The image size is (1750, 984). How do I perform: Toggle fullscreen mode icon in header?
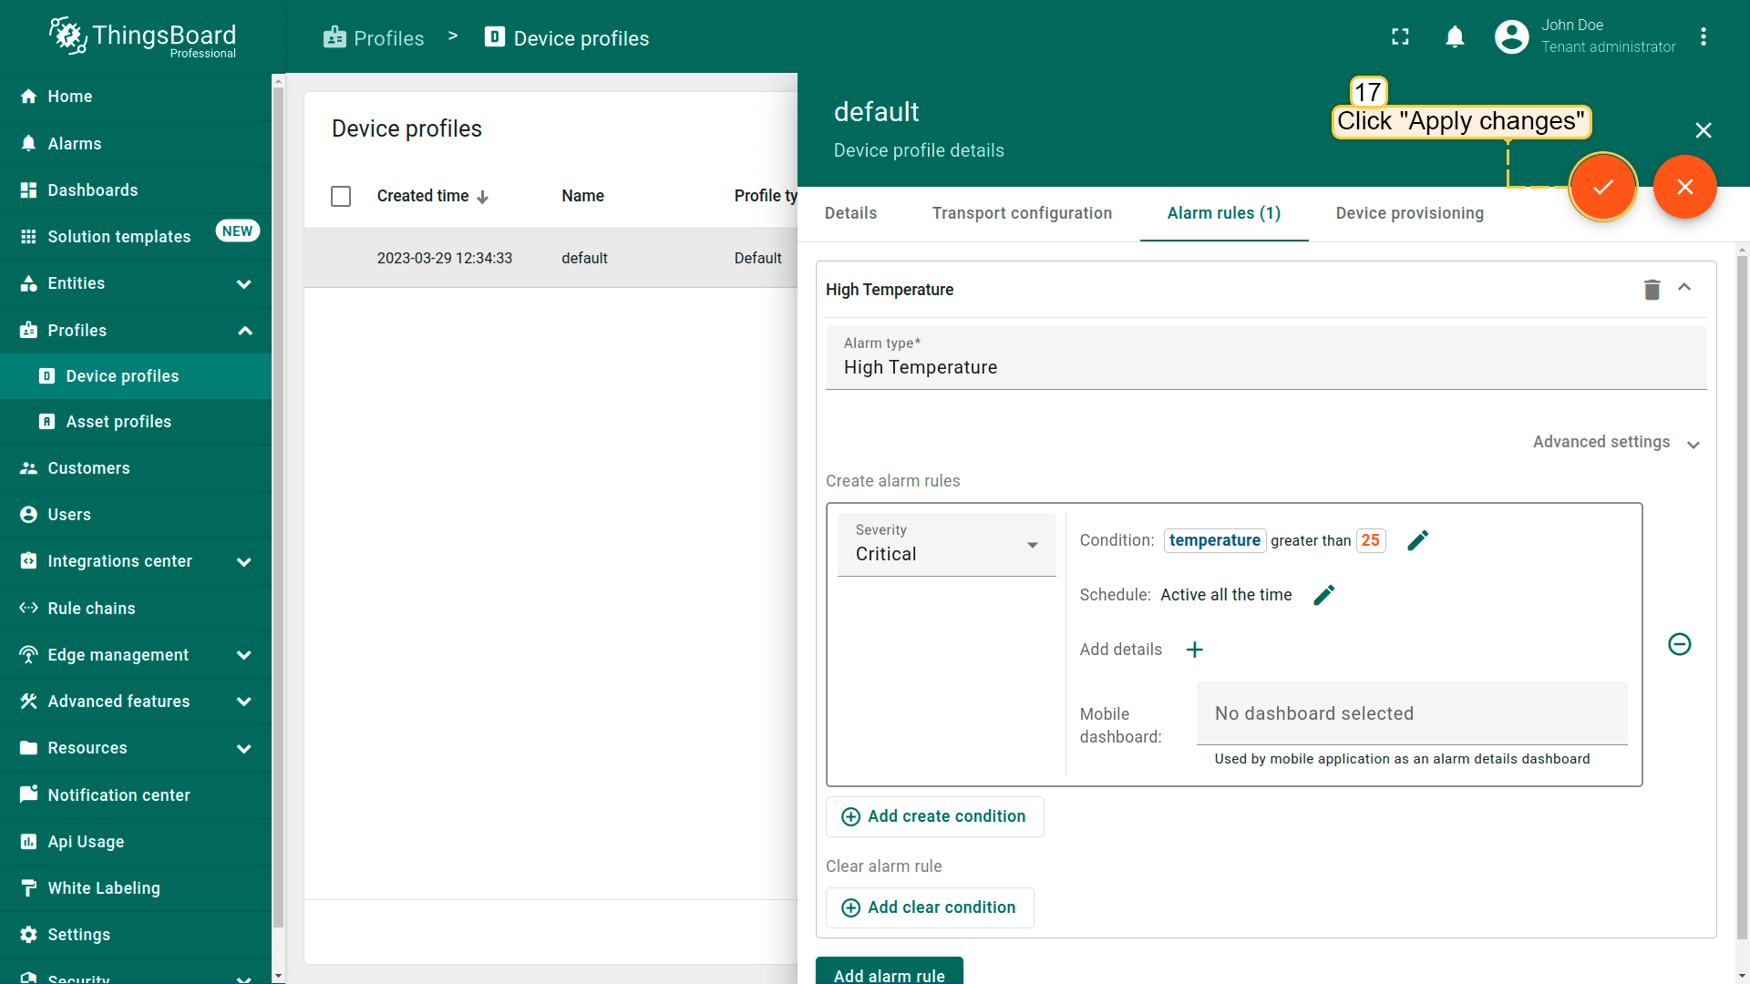(1400, 37)
